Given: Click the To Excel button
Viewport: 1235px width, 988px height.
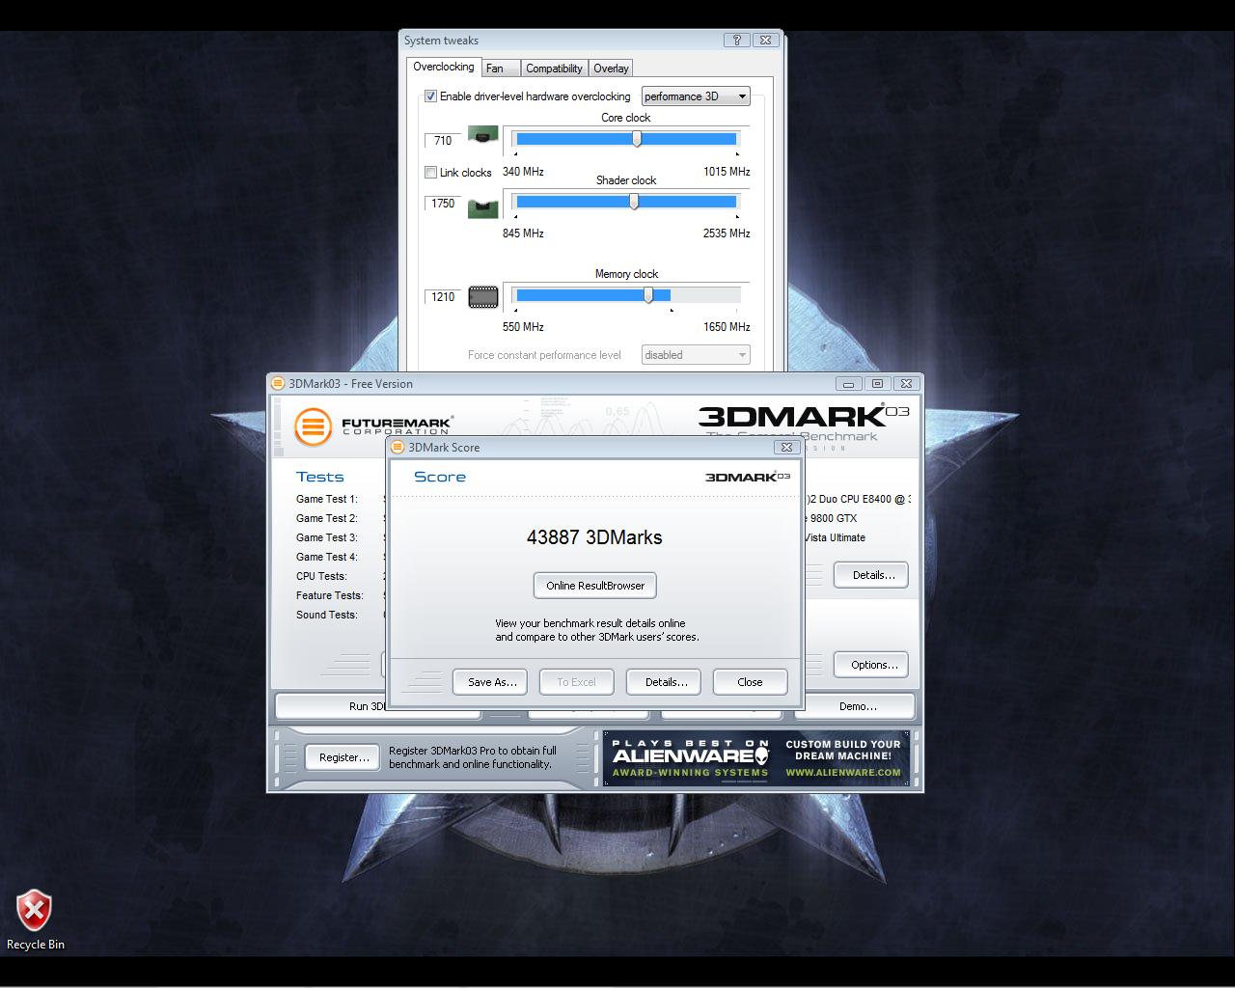Looking at the screenshot, I should [576, 682].
